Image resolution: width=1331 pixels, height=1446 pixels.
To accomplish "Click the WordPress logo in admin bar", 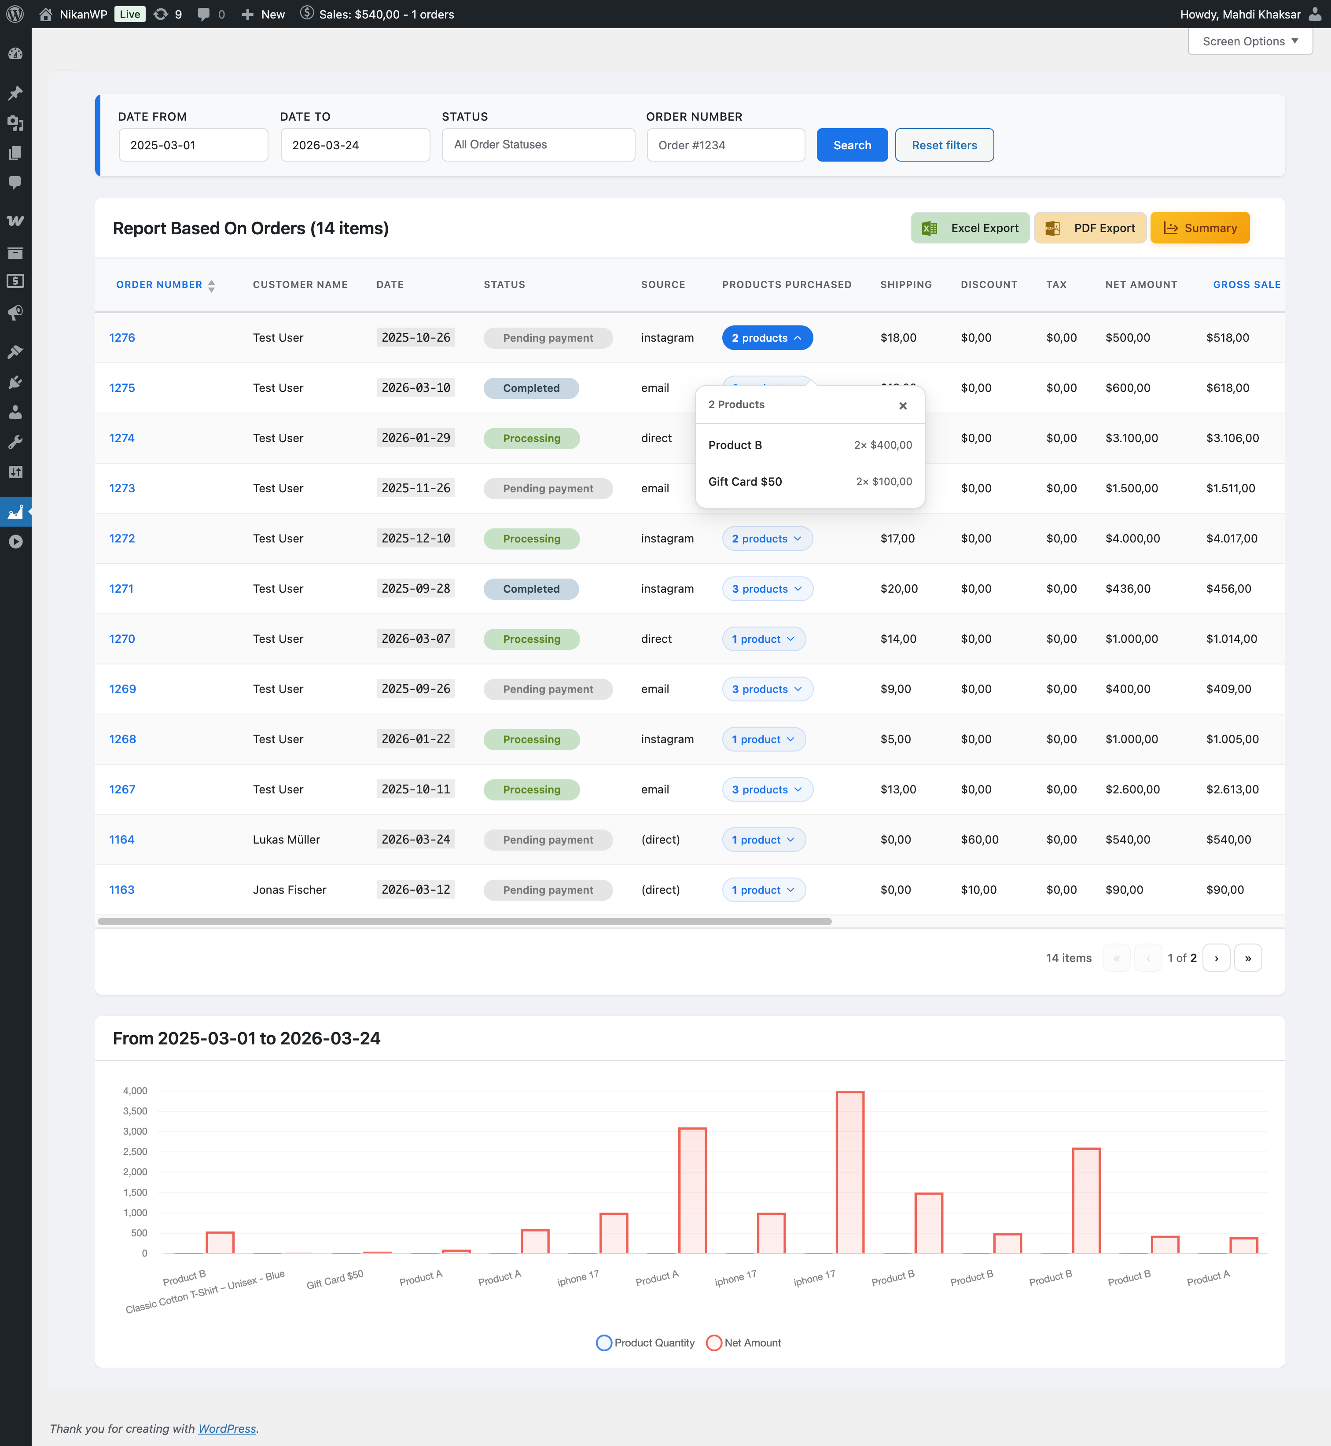I will tap(15, 14).
